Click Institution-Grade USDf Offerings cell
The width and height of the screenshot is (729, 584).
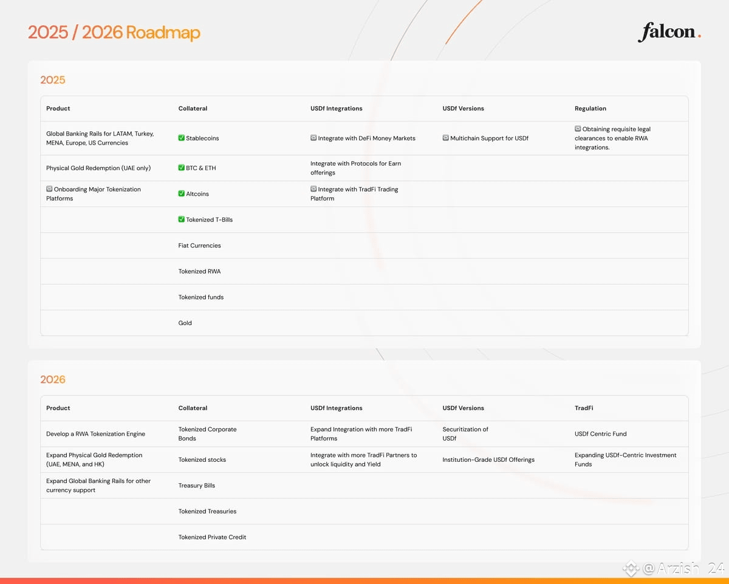coord(488,459)
